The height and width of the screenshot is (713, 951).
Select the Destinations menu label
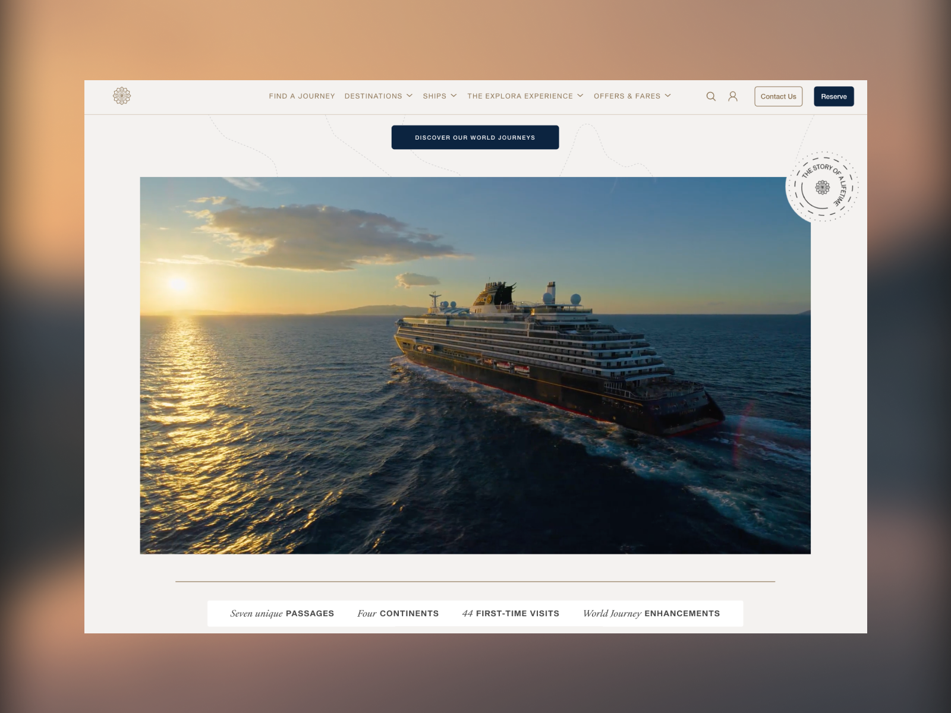(x=373, y=96)
